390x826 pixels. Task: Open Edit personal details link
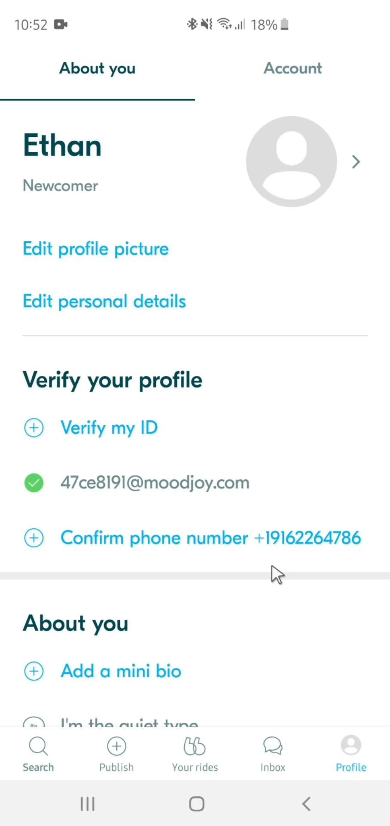coord(104,302)
